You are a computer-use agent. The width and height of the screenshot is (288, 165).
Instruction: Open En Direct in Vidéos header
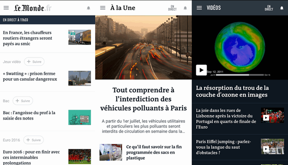[x=269, y=8]
